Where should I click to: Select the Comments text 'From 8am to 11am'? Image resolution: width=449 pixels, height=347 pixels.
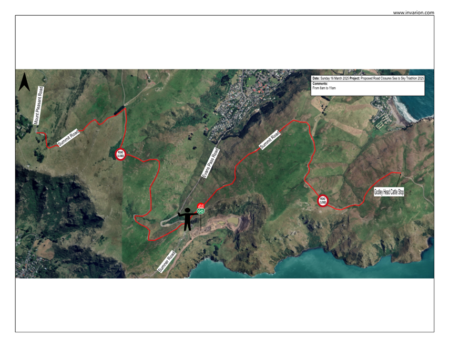coord(324,88)
